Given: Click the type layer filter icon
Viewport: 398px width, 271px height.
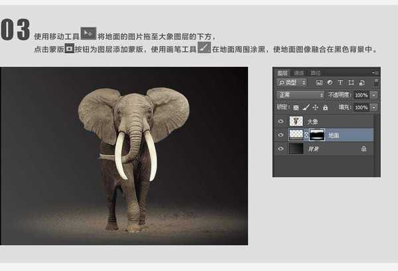Looking at the screenshot, I should point(341,83).
